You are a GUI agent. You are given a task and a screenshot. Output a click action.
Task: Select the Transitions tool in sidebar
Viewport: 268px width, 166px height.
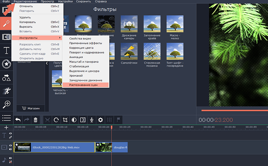(6, 37)
